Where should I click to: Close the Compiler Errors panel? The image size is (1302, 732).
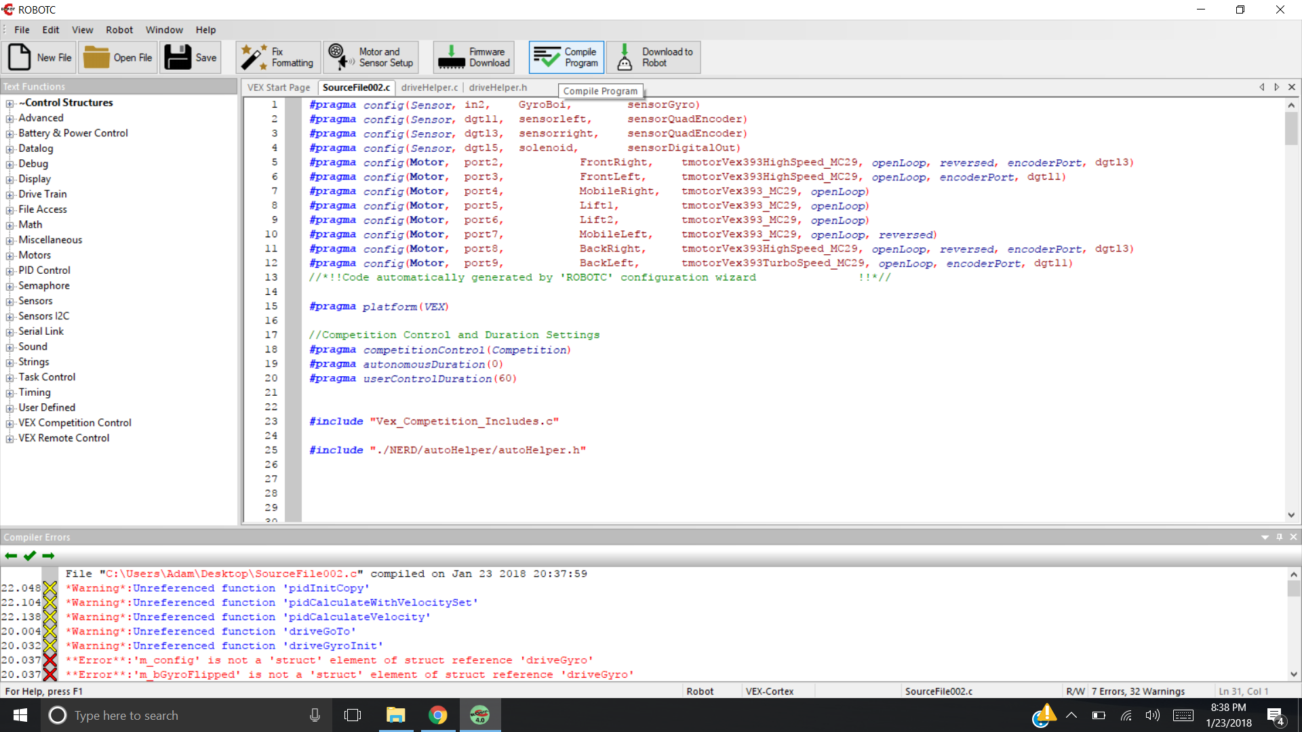[1293, 537]
